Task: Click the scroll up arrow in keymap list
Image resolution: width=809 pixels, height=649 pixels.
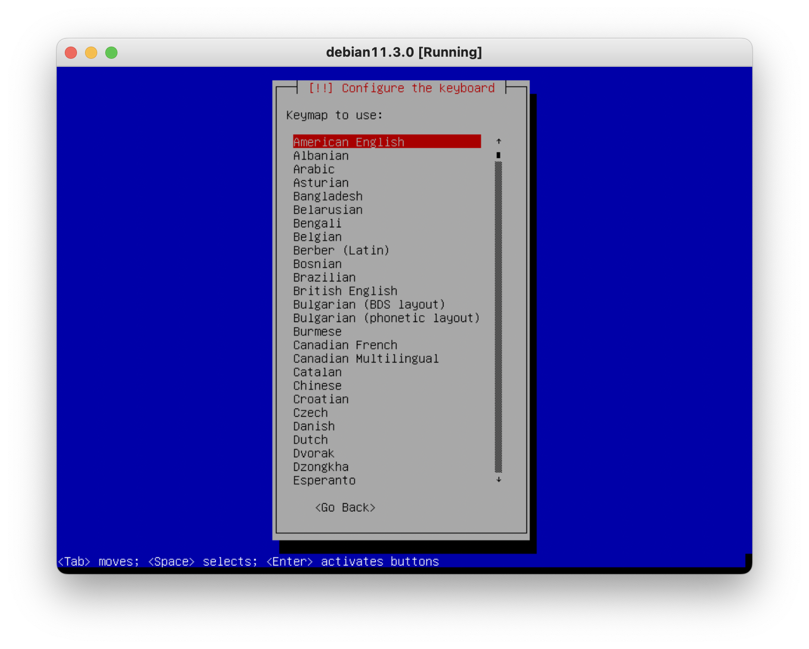Action: pyautogui.click(x=499, y=141)
